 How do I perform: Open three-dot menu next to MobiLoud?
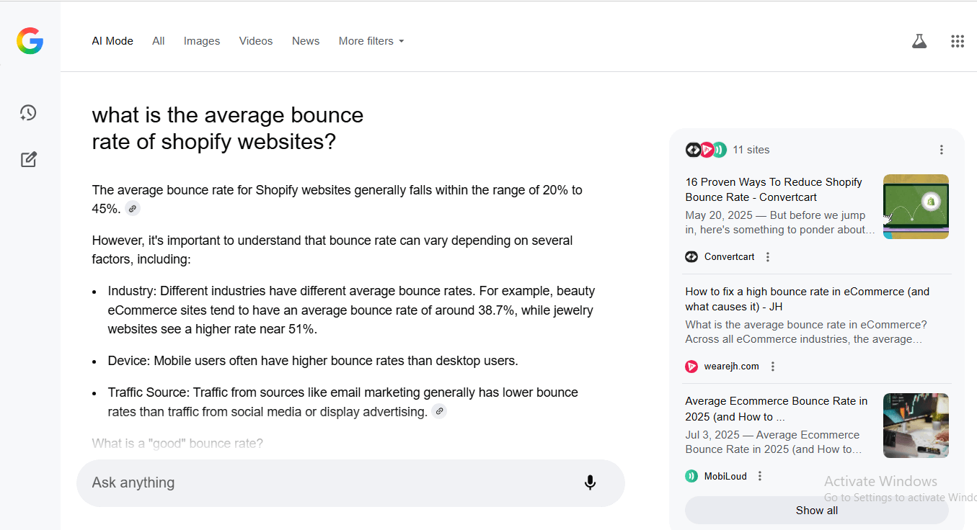tap(760, 476)
